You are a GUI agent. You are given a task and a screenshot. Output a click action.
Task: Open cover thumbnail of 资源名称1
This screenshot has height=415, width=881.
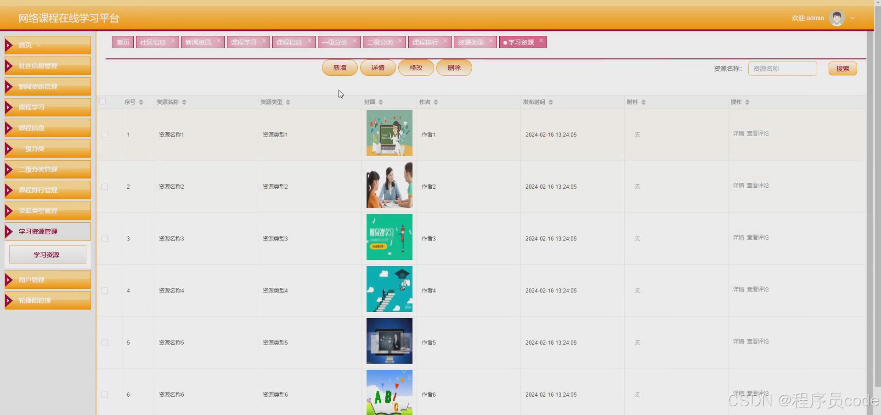click(x=390, y=133)
